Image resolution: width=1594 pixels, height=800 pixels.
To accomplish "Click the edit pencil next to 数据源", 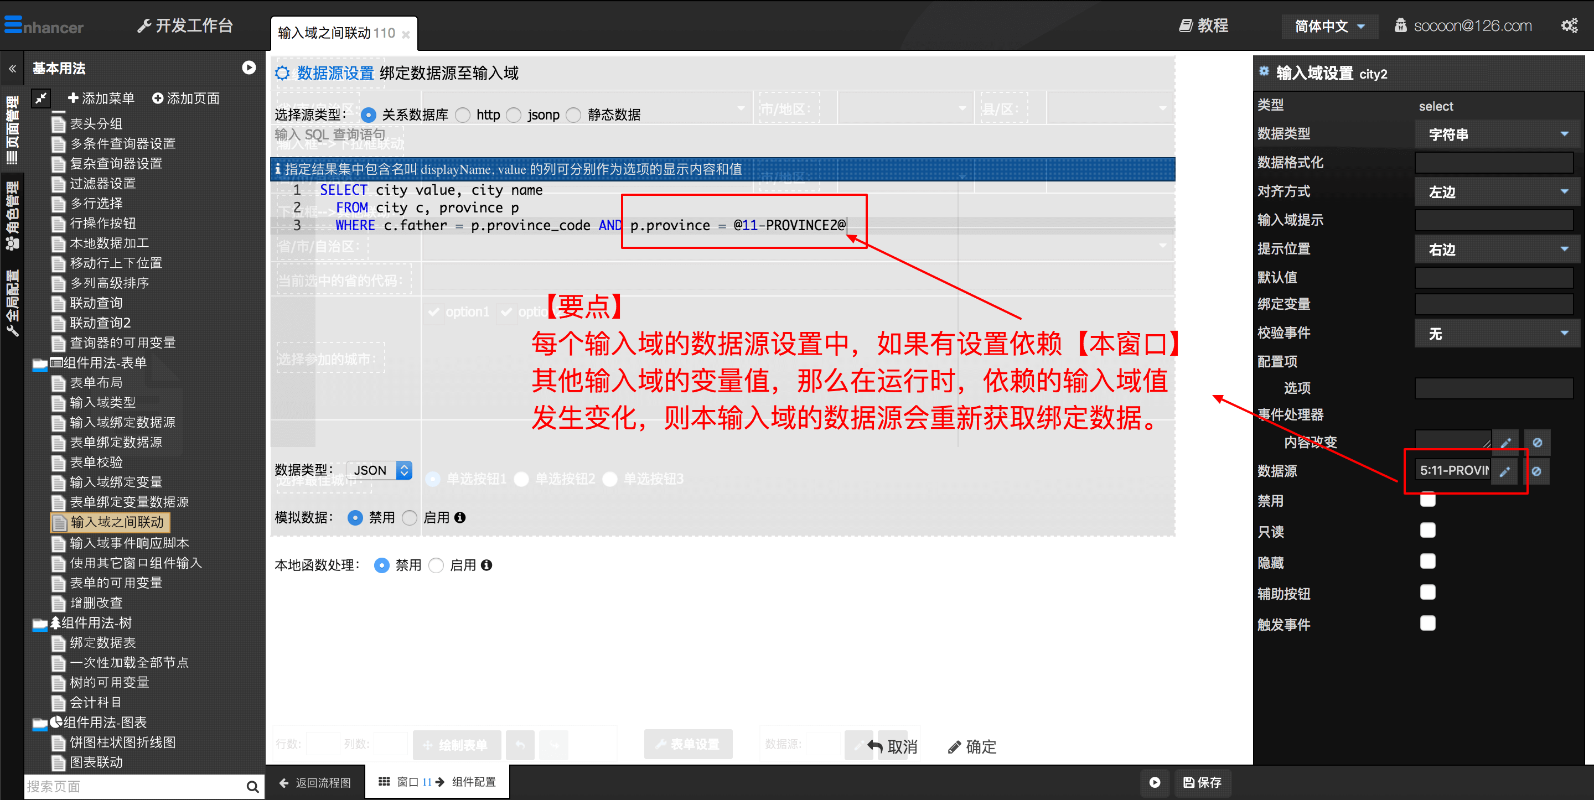I will coord(1505,471).
